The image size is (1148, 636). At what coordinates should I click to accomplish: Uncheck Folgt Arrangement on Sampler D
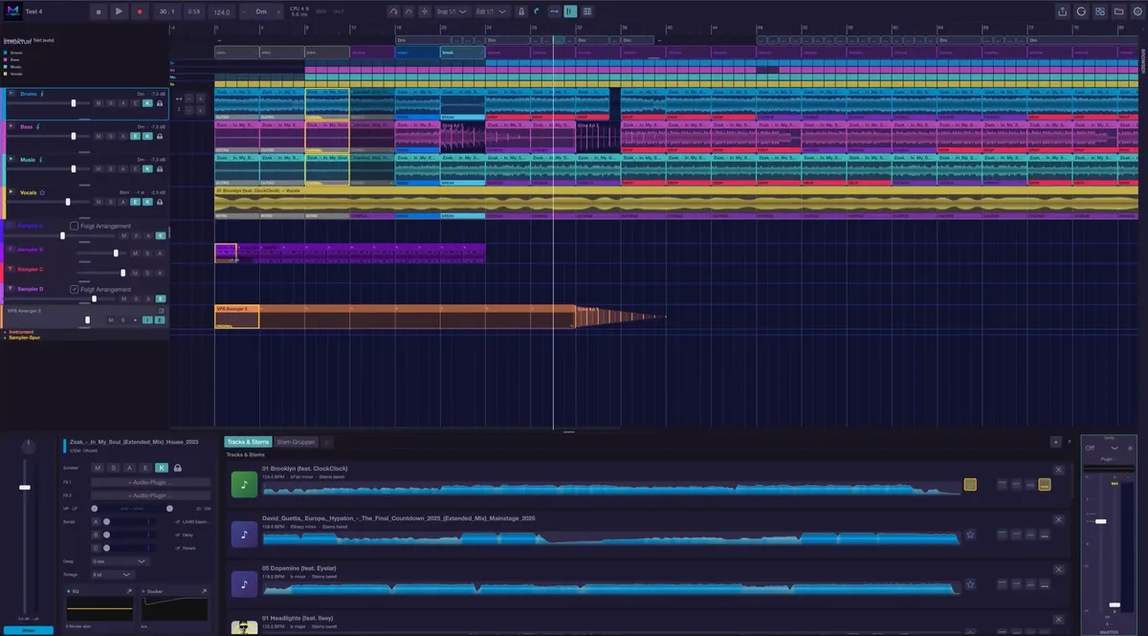tap(75, 289)
